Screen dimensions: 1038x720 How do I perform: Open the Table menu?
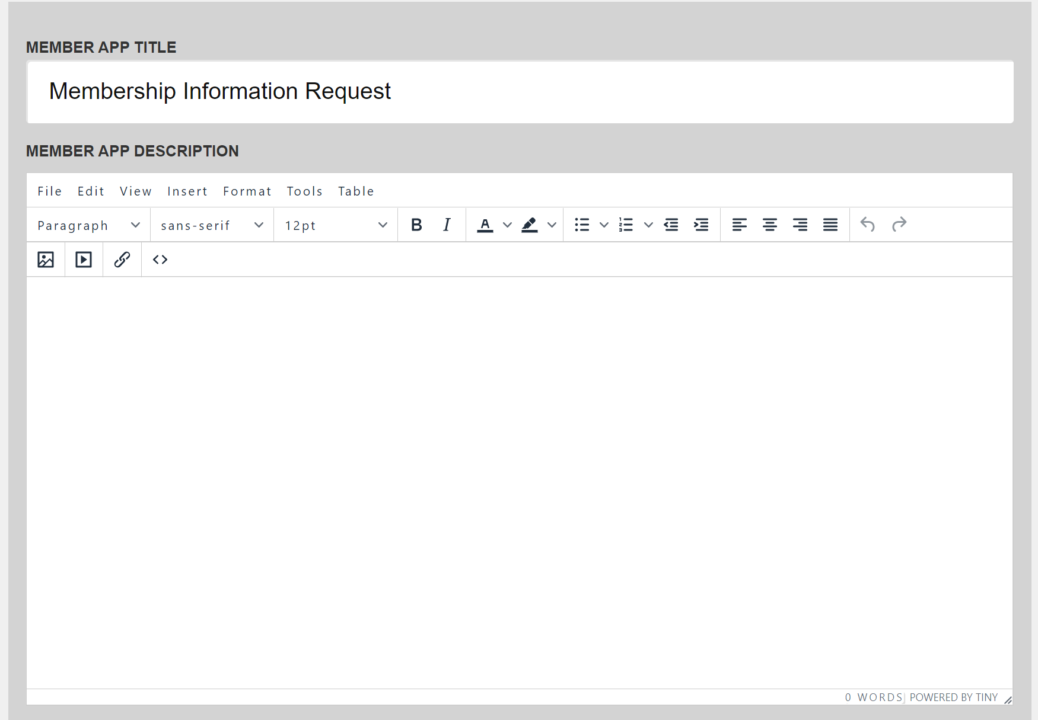click(x=356, y=191)
